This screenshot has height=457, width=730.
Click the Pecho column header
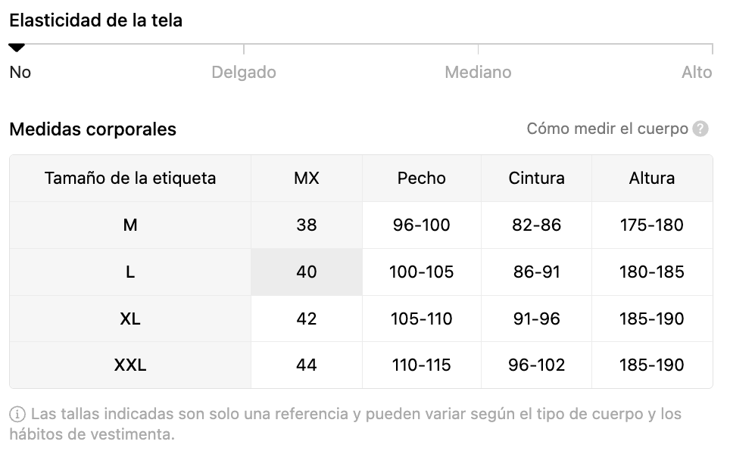pos(421,179)
